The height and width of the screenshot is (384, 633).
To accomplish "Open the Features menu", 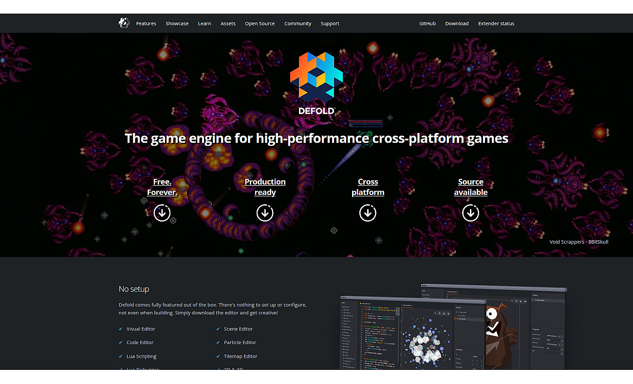I will (x=146, y=23).
